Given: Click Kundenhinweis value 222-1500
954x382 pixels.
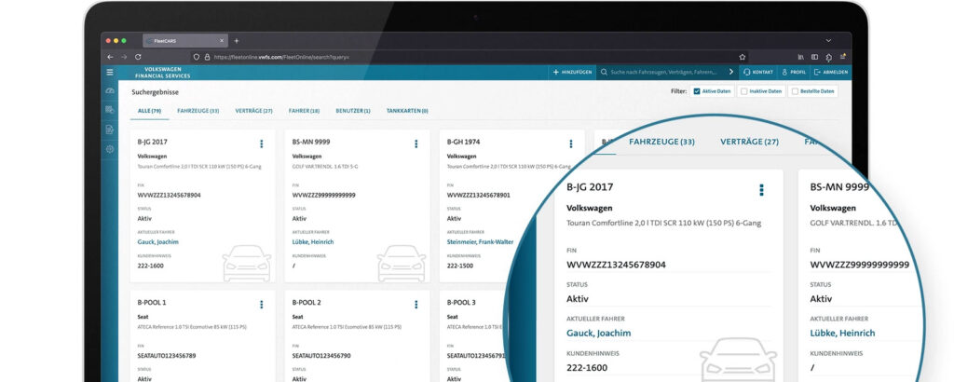Looking at the screenshot, I should [x=459, y=266].
